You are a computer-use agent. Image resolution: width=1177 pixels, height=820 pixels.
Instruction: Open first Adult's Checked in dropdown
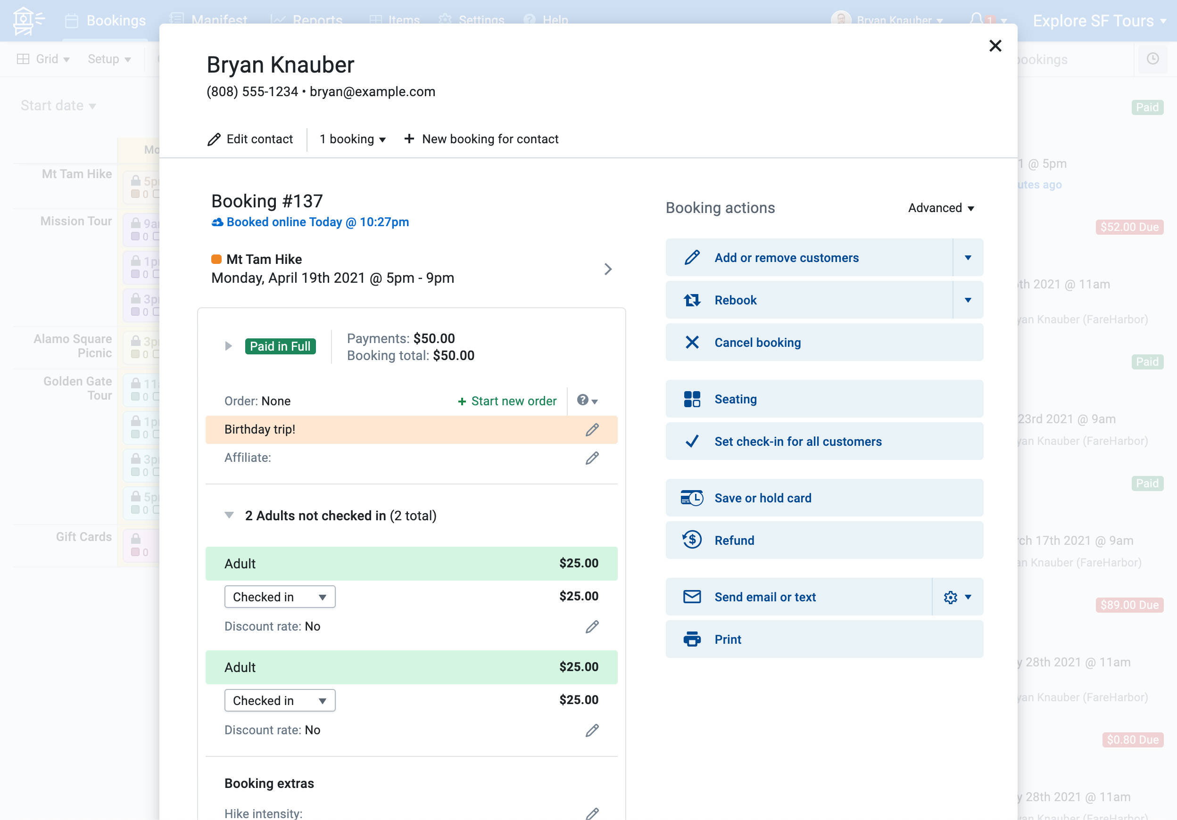pos(280,597)
